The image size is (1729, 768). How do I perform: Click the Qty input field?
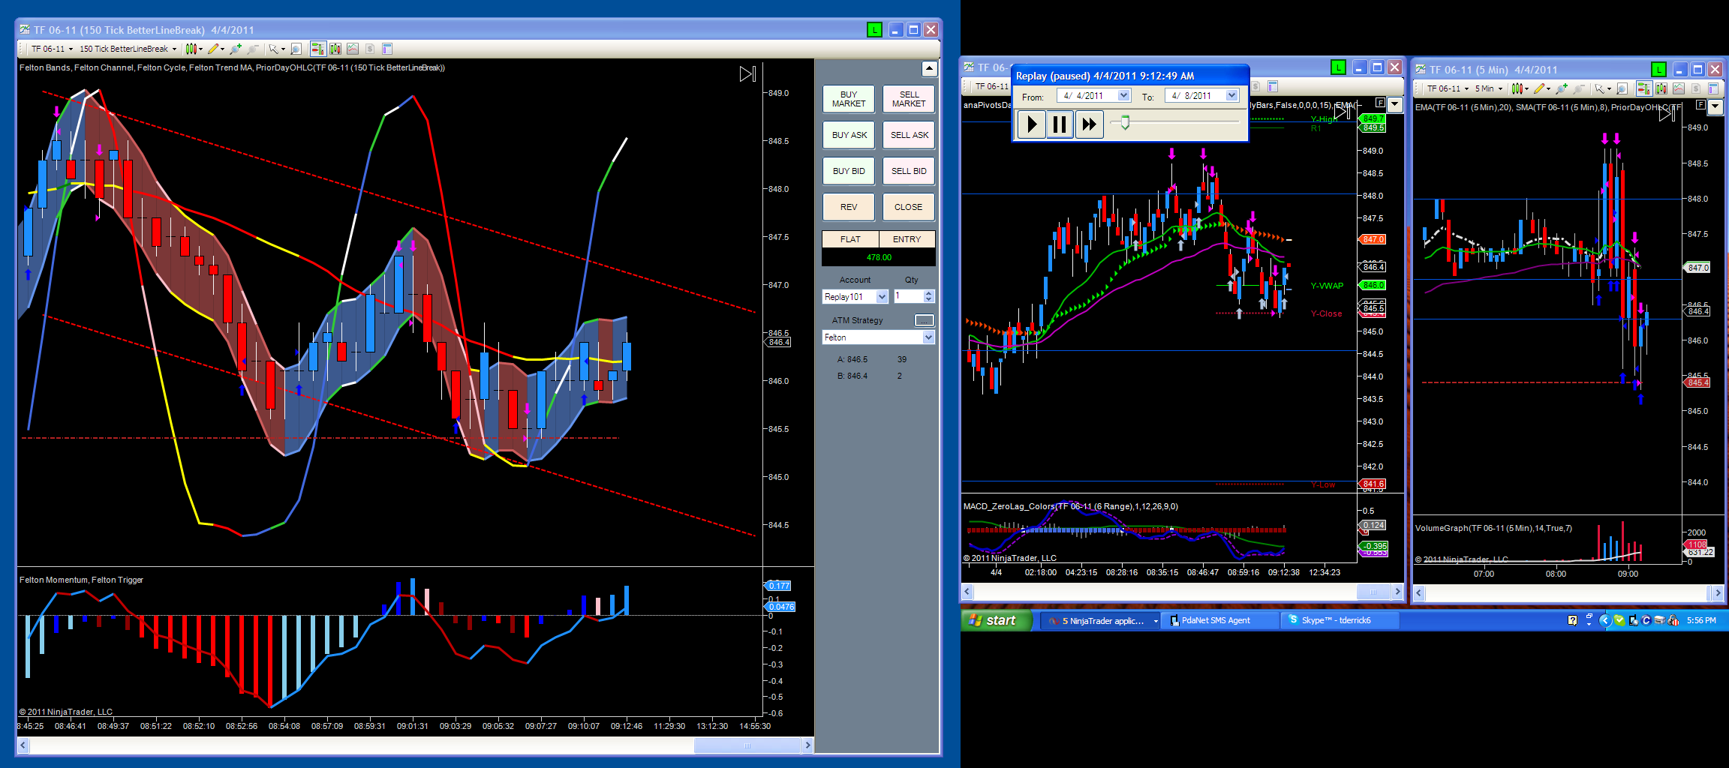click(x=908, y=296)
